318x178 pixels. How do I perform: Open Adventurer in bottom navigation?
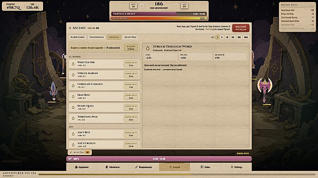(x=112, y=167)
